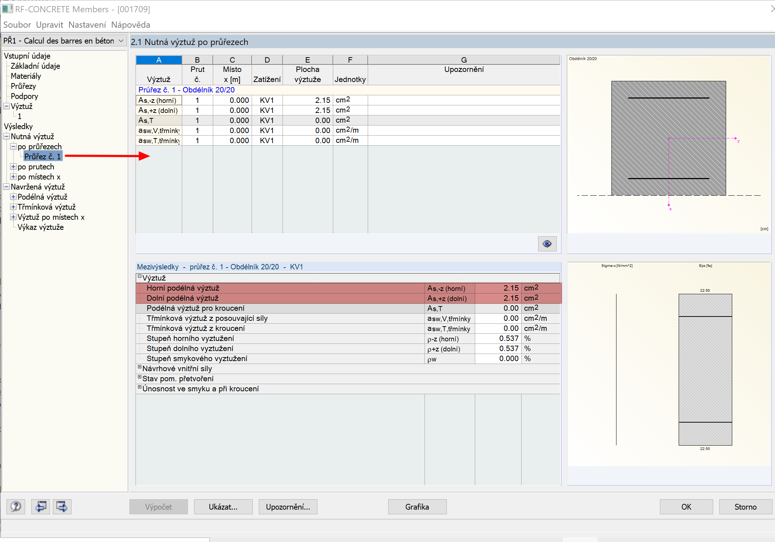Open the PŘ1 design case dropdown
Viewport: 775px width, 542px height.
(121, 41)
